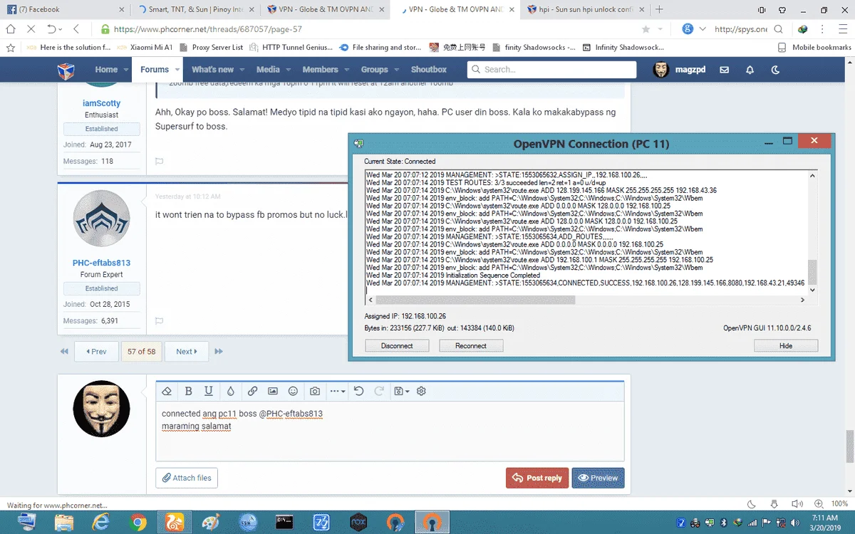Expand the Home dropdown arrow
Viewport: 855px width, 534px height.
125,70
